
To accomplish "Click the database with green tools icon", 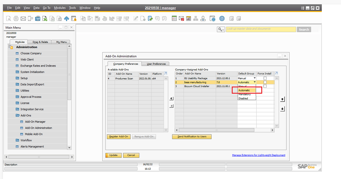I will coord(150,19).
